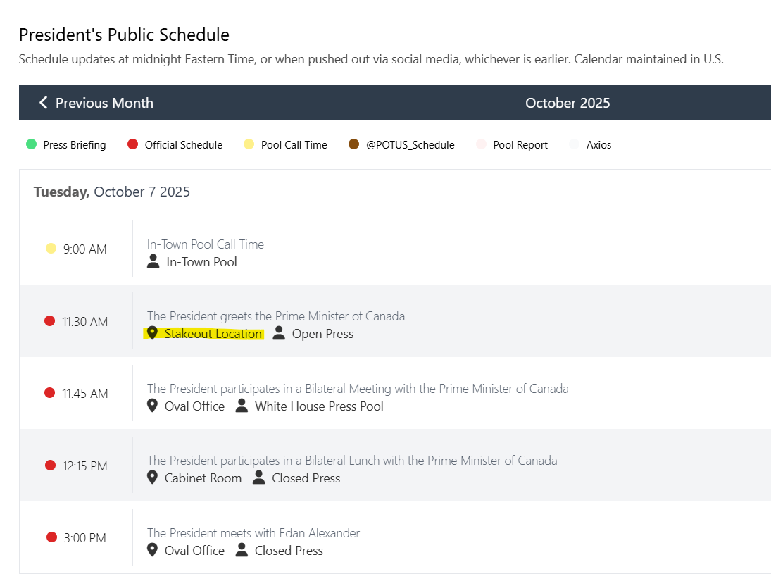Toggle the @POTUS_Schedule legend filter

click(x=354, y=145)
